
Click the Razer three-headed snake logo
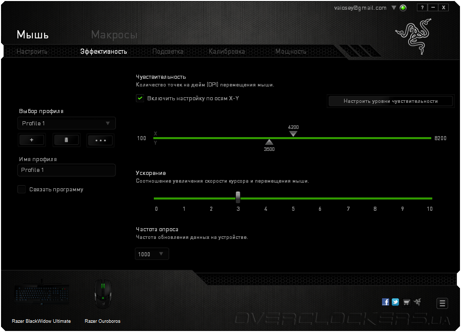click(413, 36)
